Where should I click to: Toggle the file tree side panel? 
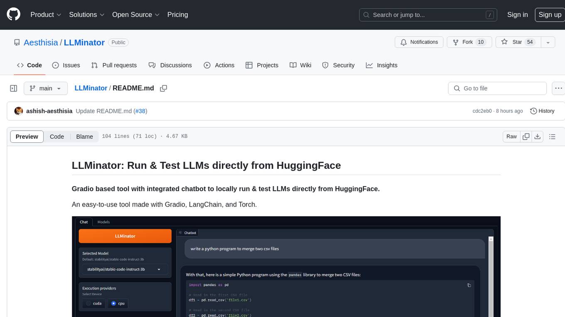point(14,88)
